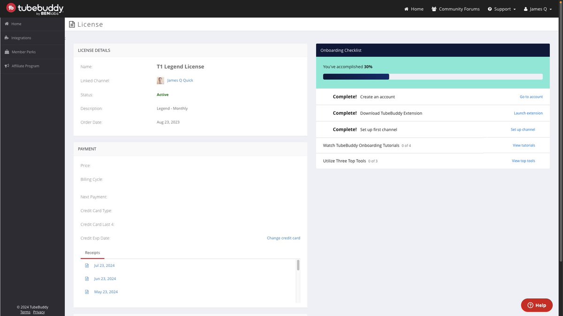Click the License page document icon
The height and width of the screenshot is (316, 563).
(72, 24)
